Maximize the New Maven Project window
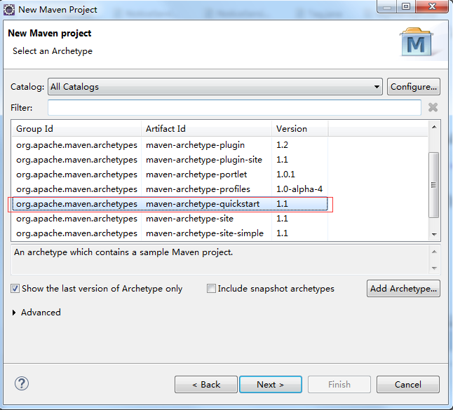Screen dimensions: 453x410 (406, 6)
